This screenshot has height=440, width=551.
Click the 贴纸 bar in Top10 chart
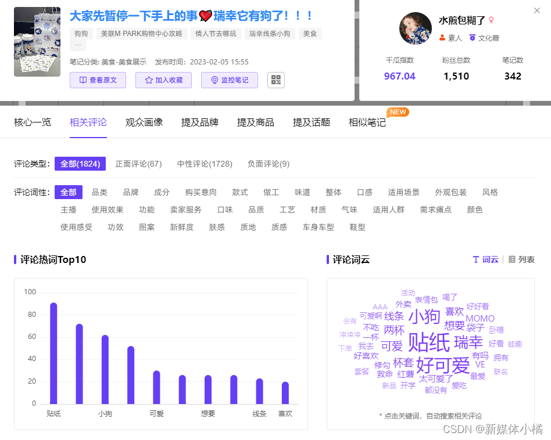53,354
